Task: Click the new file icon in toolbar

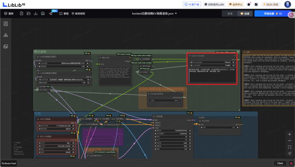Action: [x=21, y=14]
